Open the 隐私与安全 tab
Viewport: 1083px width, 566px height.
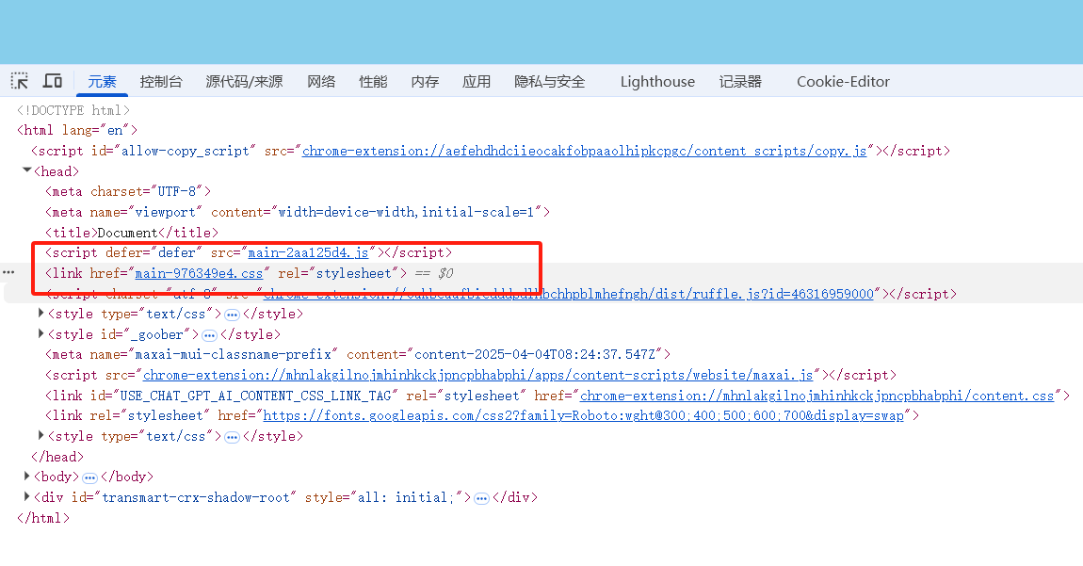550,82
